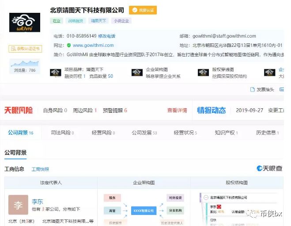This screenshot has height=226, width=291.
Task: Click 北京靖图天下科技有限...等 company link
Action: tap(68, 221)
